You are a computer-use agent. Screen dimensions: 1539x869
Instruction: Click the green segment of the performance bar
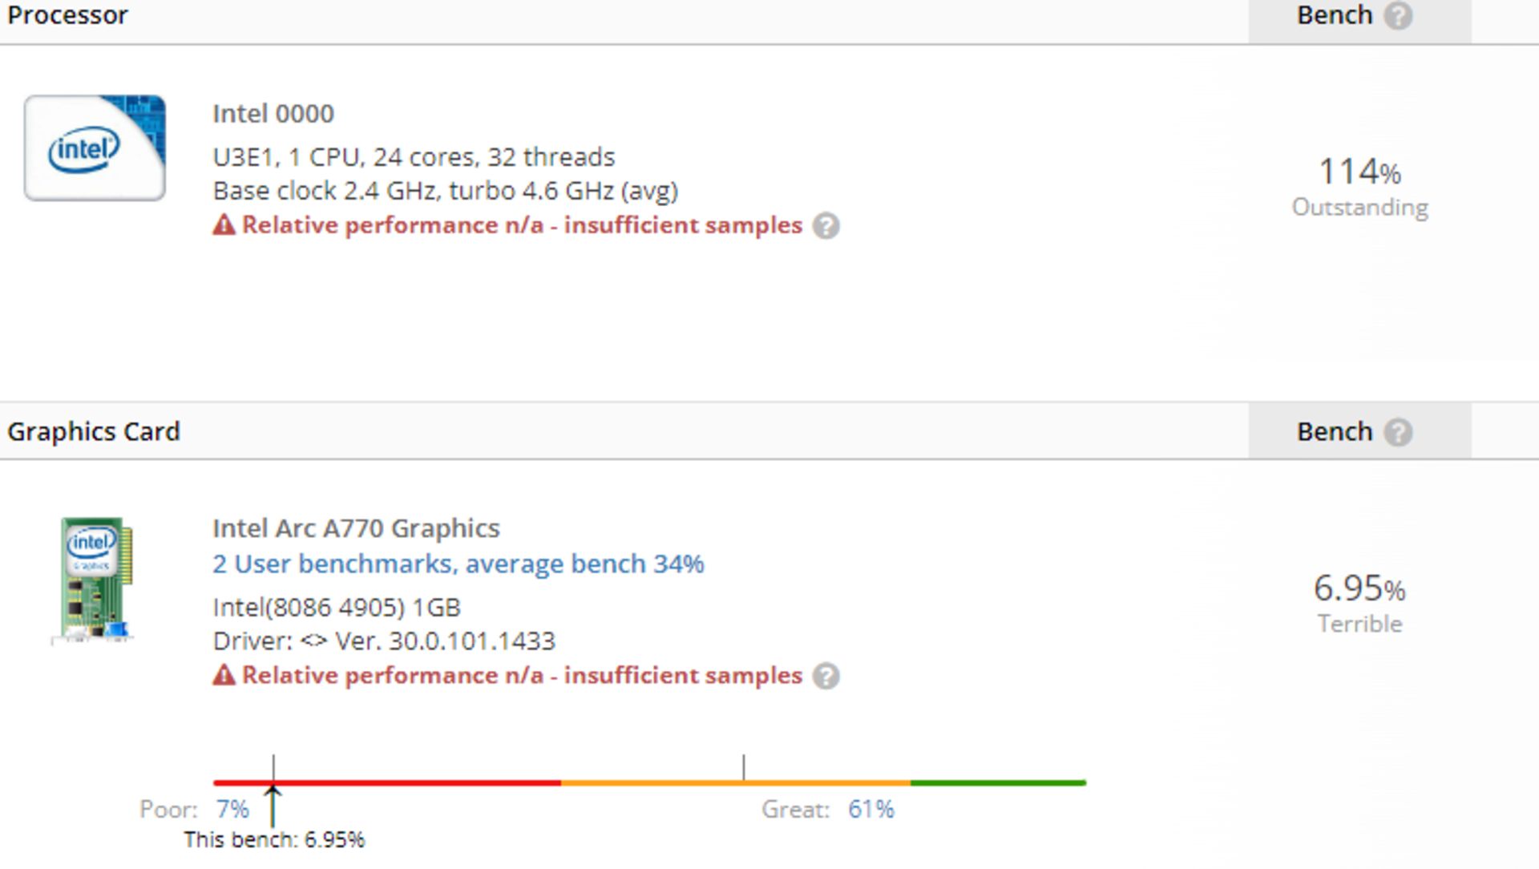point(998,782)
